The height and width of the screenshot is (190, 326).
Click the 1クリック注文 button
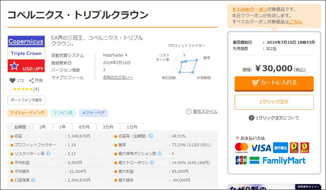pyautogui.click(x=274, y=102)
